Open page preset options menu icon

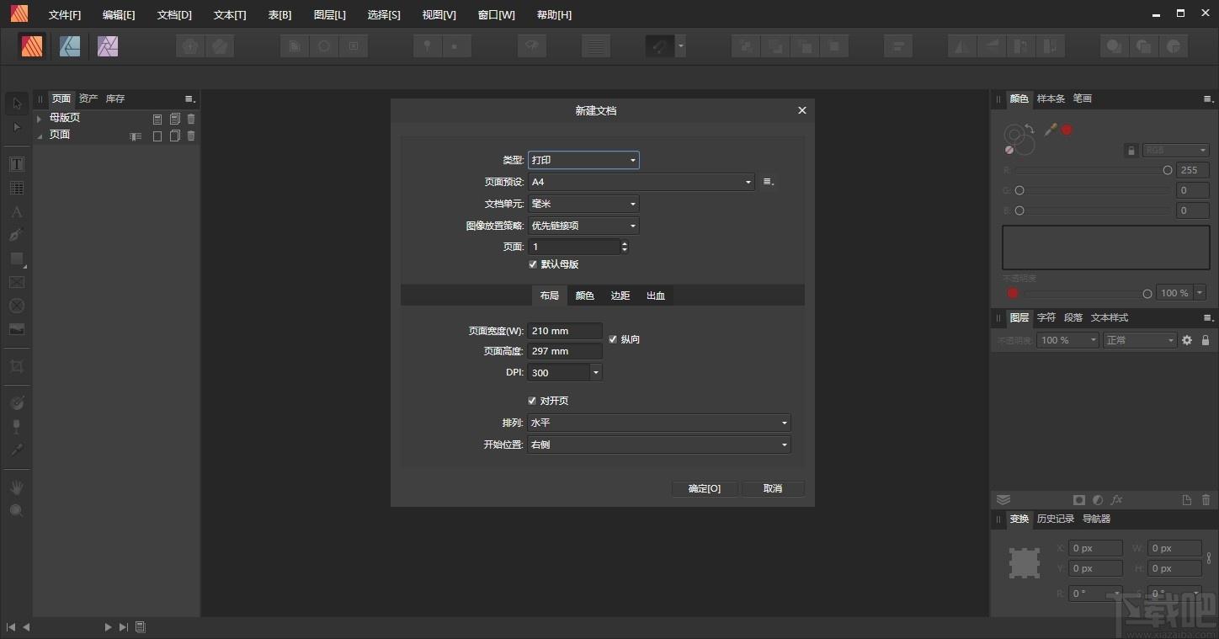(768, 182)
